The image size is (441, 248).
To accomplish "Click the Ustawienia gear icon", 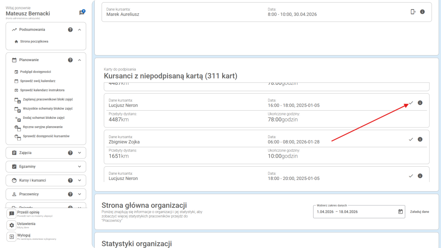I will [x=12, y=225].
